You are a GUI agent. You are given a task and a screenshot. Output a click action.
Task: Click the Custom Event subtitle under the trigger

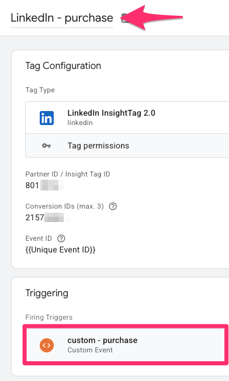(90, 350)
